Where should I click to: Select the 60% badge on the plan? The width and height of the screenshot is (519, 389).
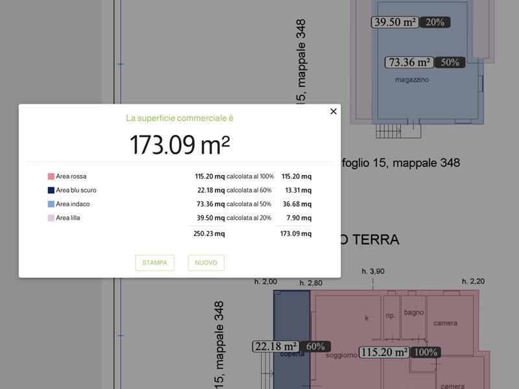pos(315,347)
